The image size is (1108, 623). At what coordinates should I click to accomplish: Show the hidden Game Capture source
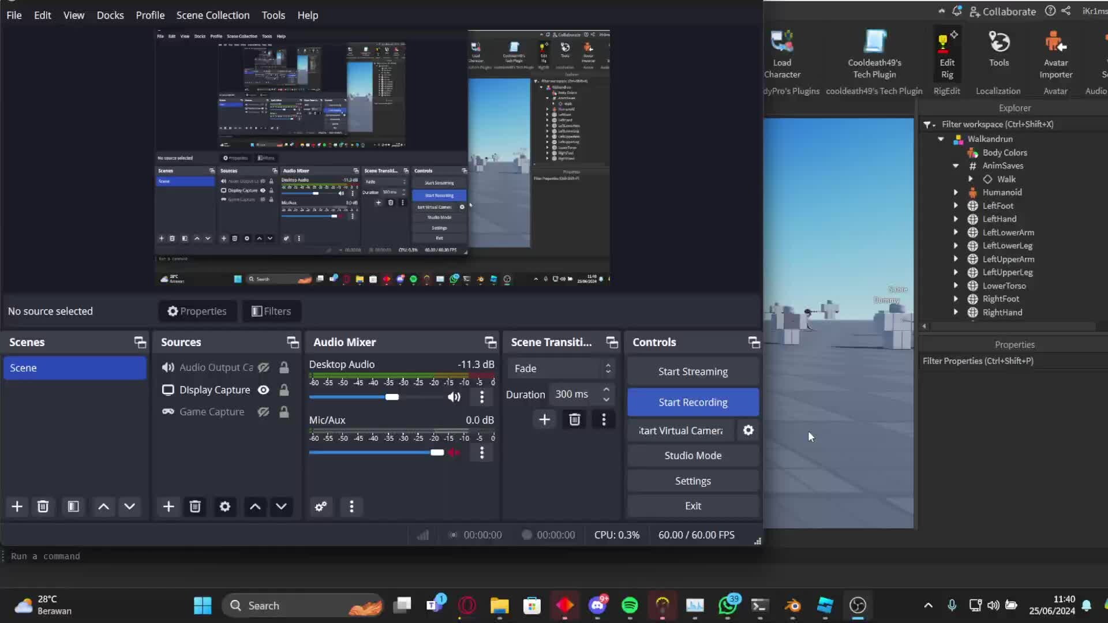pyautogui.click(x=264, y=412)
